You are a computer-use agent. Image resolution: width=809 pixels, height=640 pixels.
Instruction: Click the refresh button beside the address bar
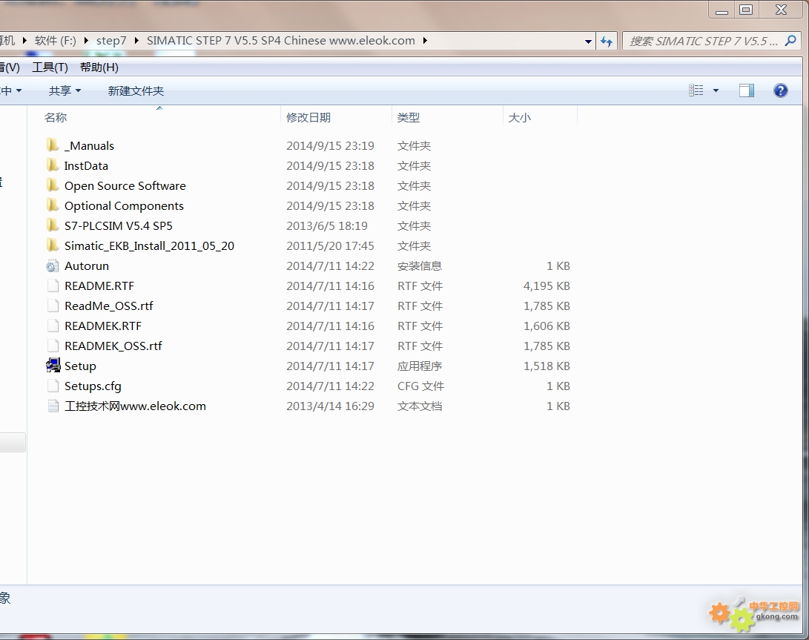(x=607, y=42)
